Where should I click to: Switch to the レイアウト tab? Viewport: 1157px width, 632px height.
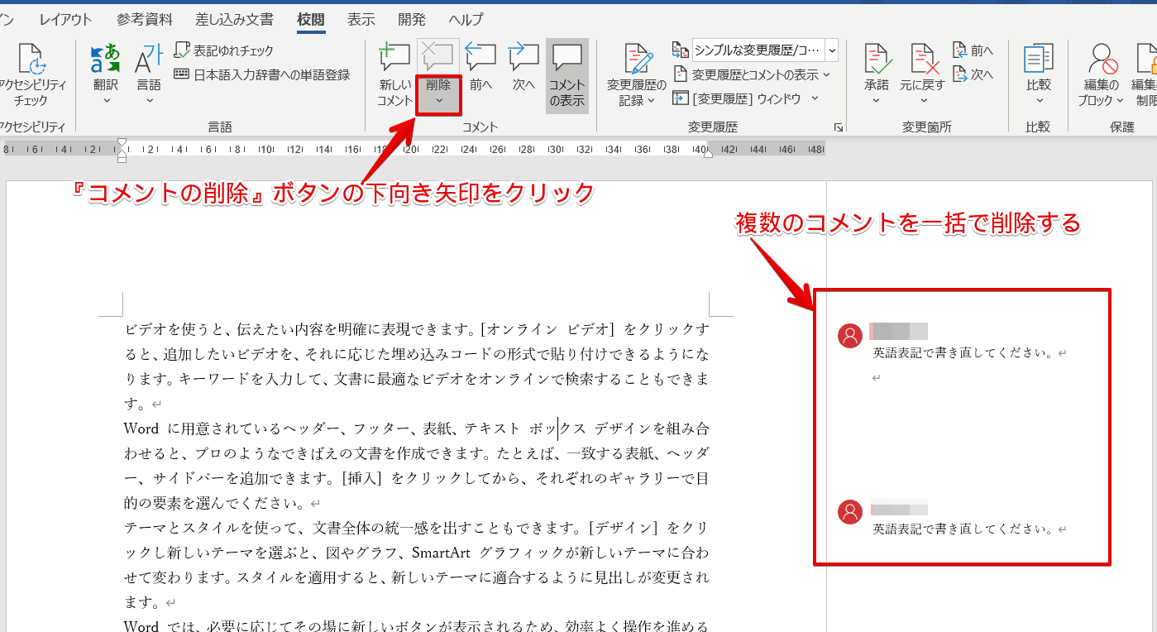[x=66, y=19]
